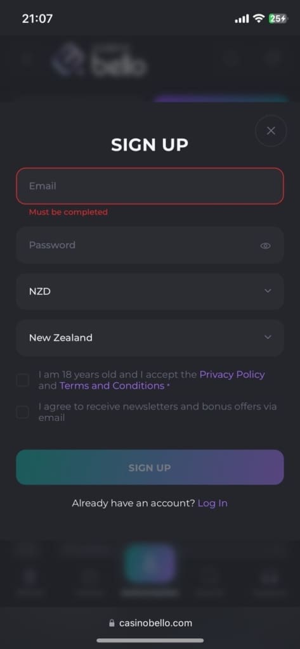Open the NZD currency dropdown

[x=150, y=292]
